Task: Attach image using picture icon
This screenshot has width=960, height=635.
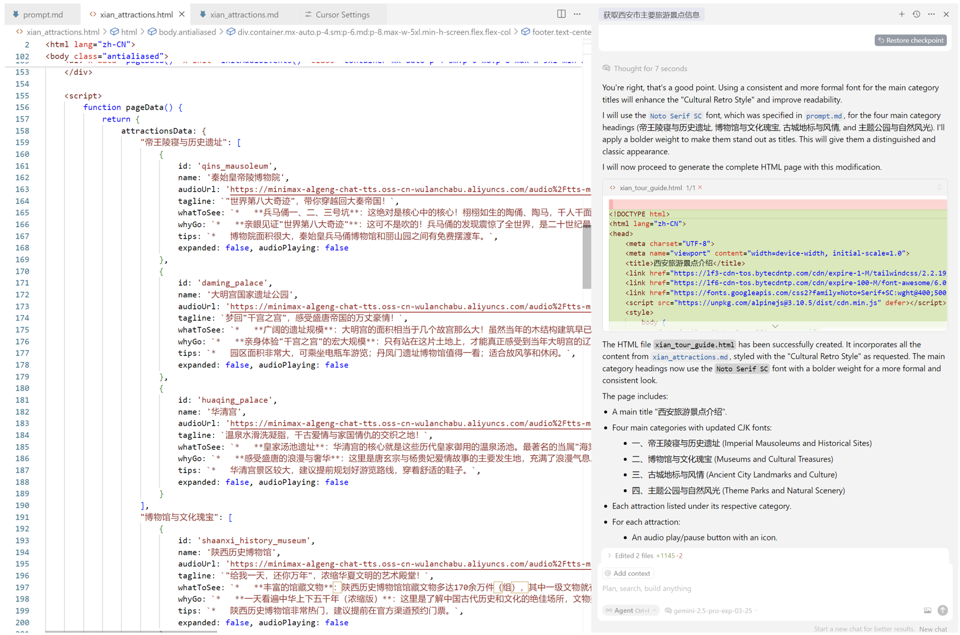Action: [927, 610]
